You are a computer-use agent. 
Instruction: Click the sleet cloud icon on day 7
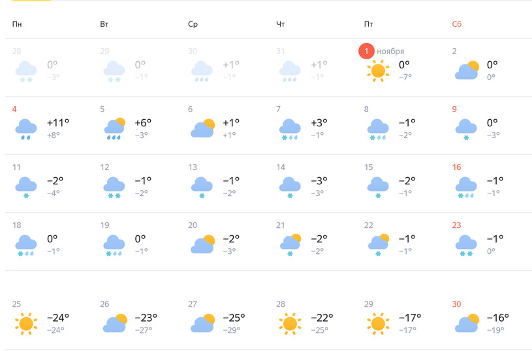point(290,129)
